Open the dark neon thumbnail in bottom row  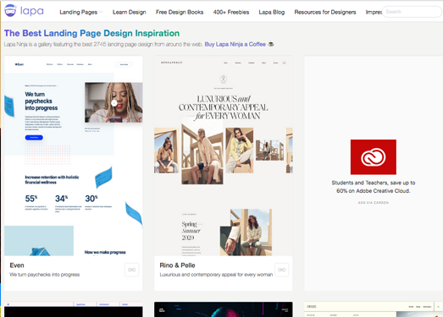(x=224, y=309)
